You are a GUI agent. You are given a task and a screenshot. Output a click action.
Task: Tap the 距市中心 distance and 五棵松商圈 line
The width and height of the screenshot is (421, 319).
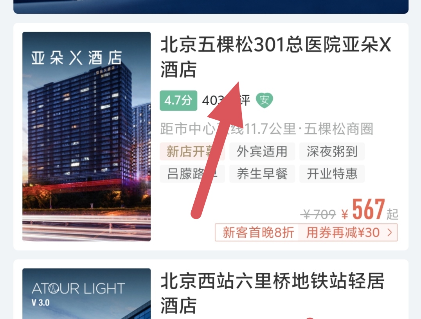(x=266, y=129)
